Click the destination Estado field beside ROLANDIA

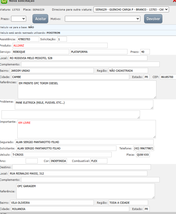tap(147, 209)
